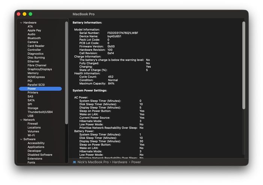This screenshot has height=185, width=263.
Task: Select Camera in the sidebar
Action: [33, 42]
